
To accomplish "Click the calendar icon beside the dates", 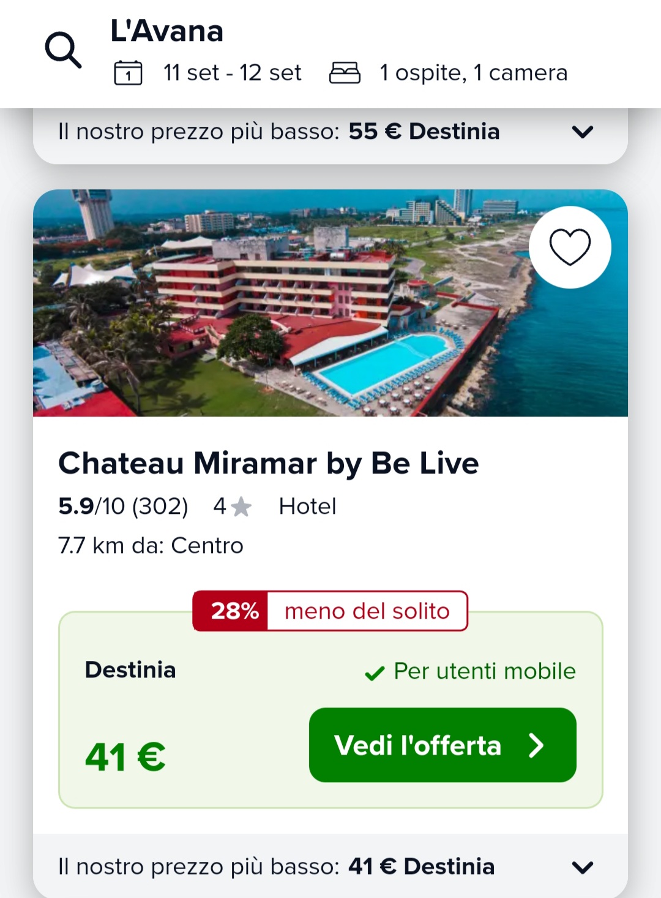I will [x=128, y=73].
